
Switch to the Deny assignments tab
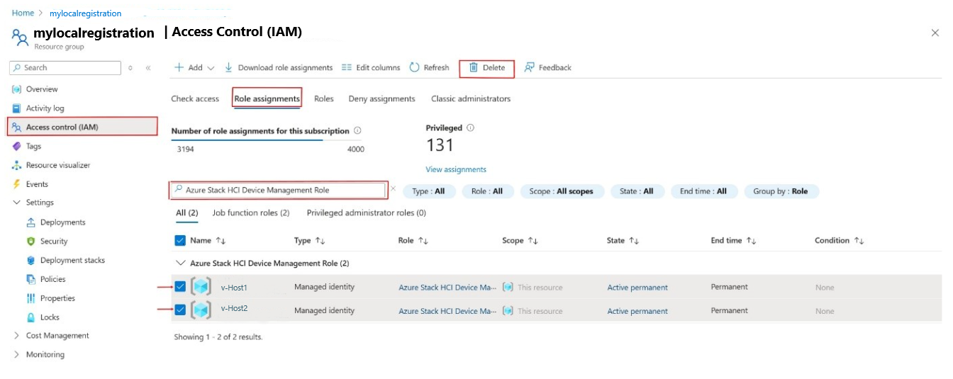click(381, 99)
